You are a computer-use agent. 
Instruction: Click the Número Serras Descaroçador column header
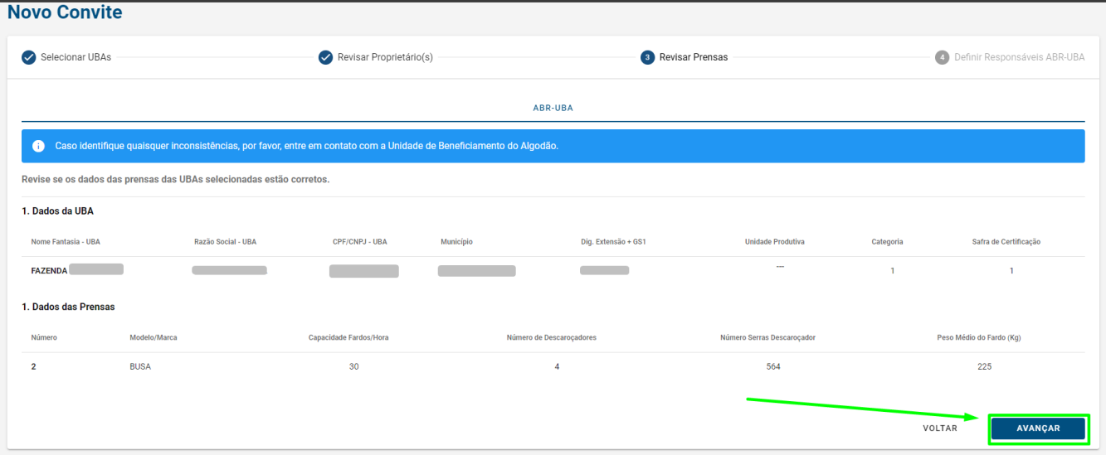[767, 337]
